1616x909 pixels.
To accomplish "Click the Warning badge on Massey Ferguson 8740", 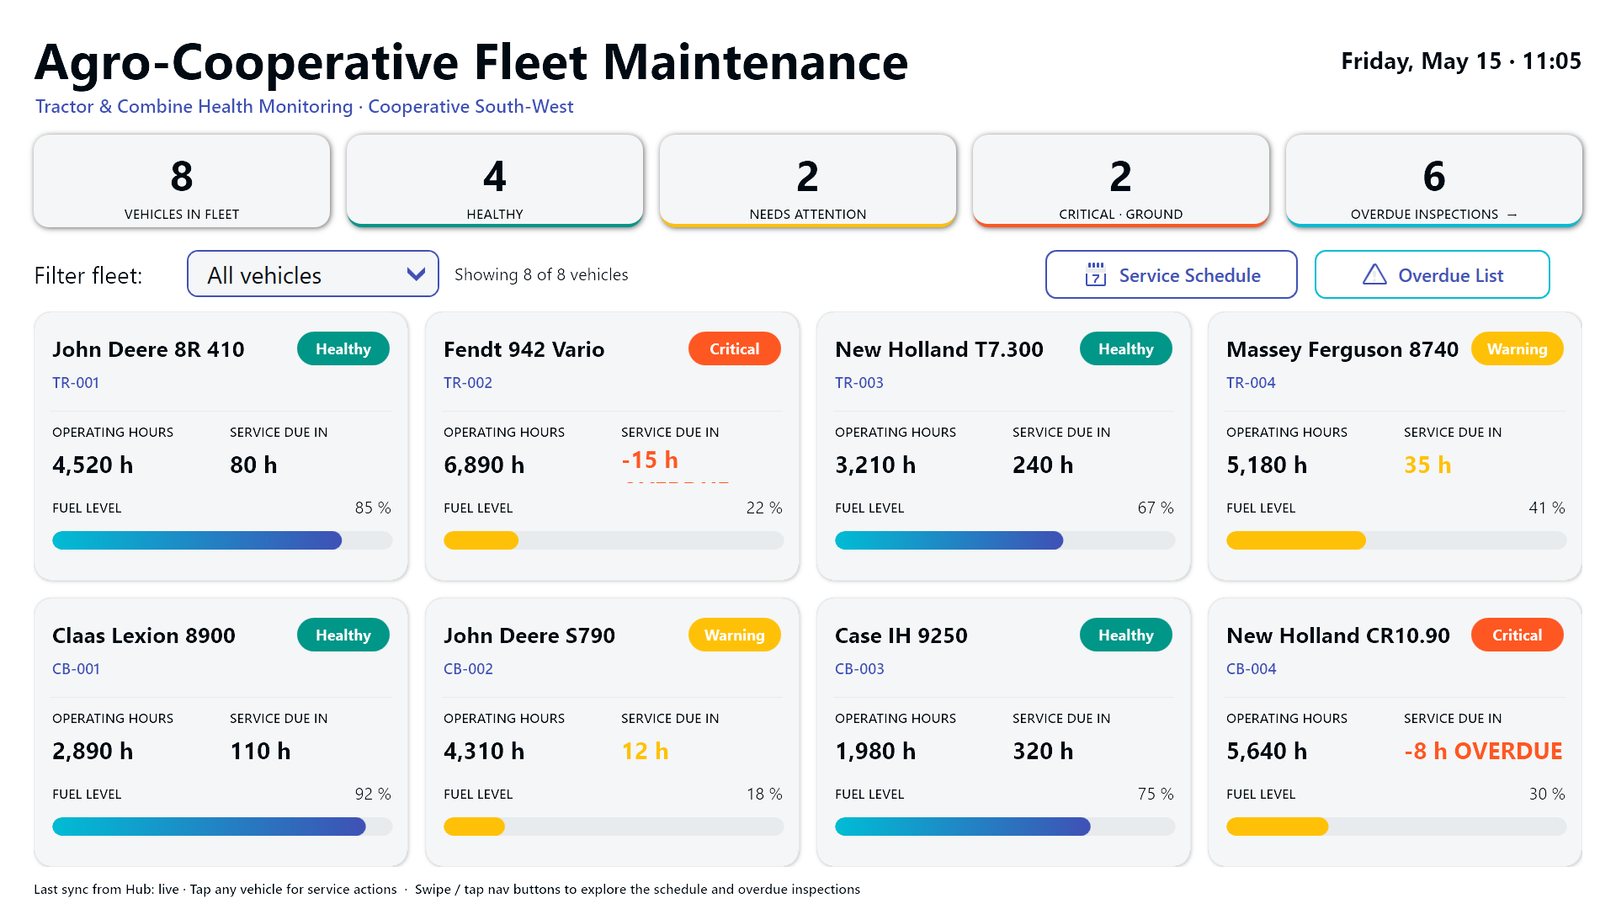I will [1518, 348].
